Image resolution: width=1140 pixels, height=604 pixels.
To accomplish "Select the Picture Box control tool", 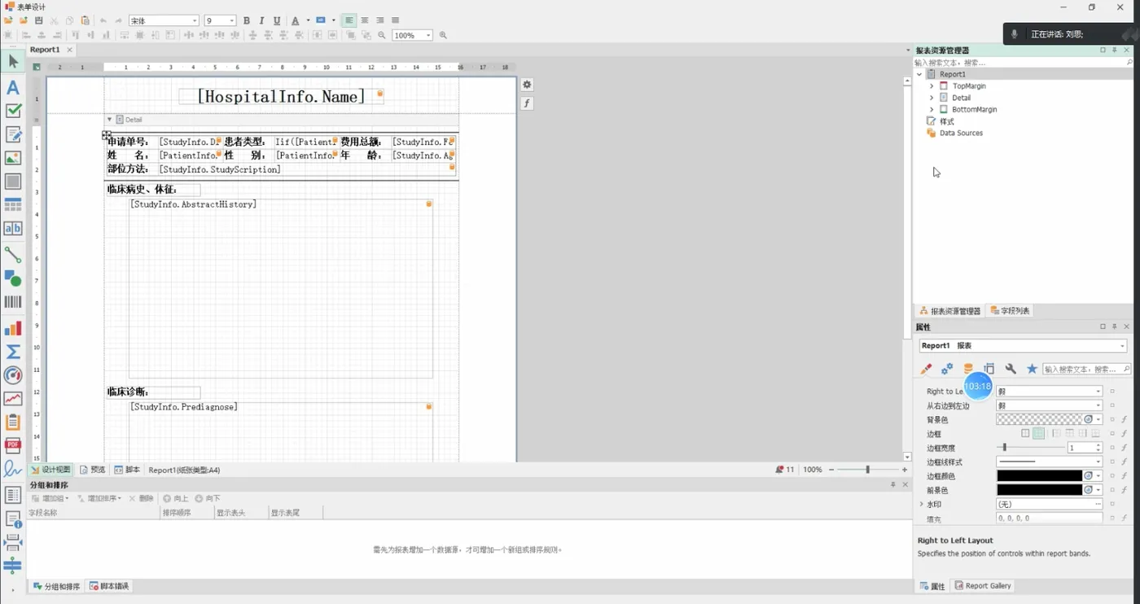I will [x=13, y=158].
